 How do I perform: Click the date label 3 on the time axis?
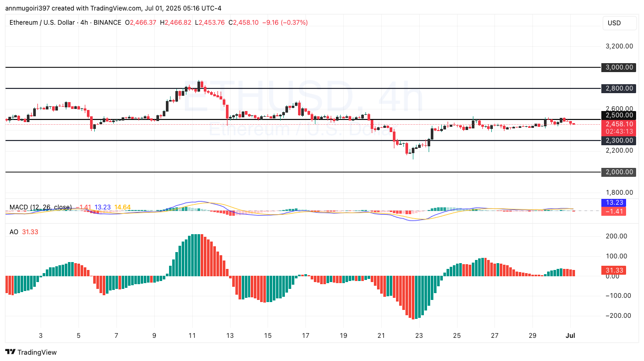pos(41,335)
